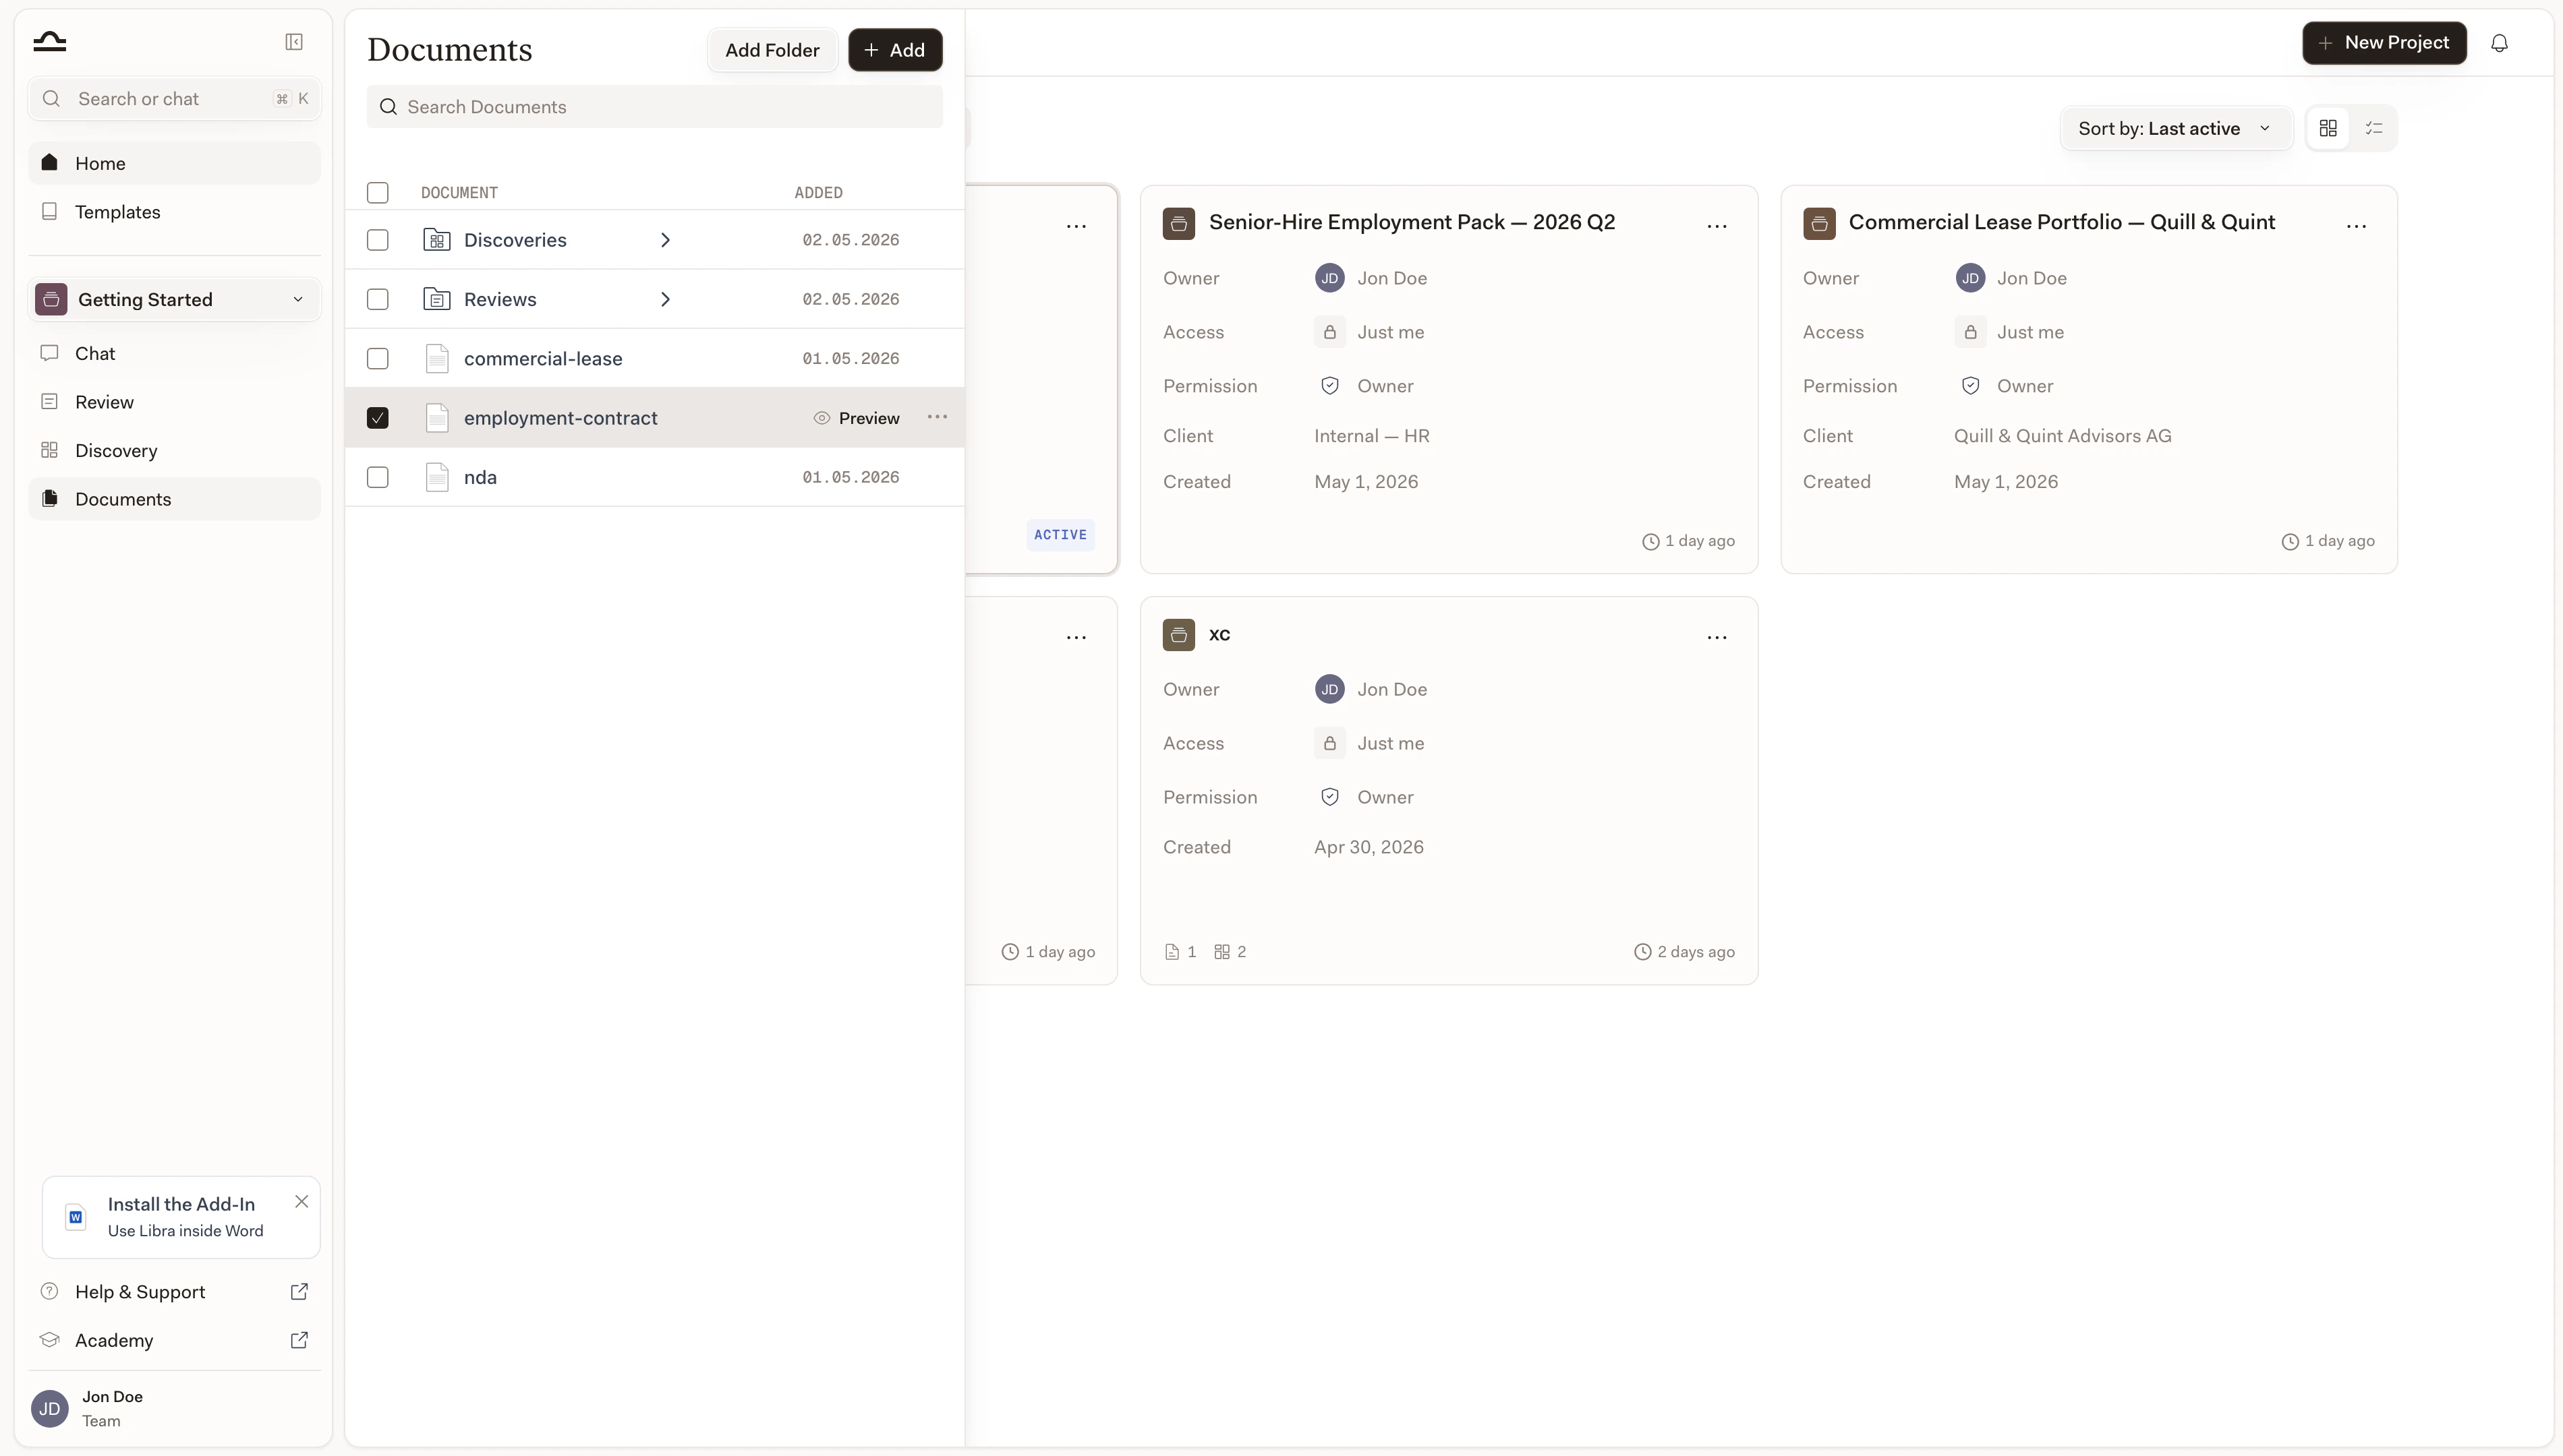Image resolution: width=2563 pixels, height=1456 pixels.
Task: Switch to list view layout
Action: (x=2373, y=129)
